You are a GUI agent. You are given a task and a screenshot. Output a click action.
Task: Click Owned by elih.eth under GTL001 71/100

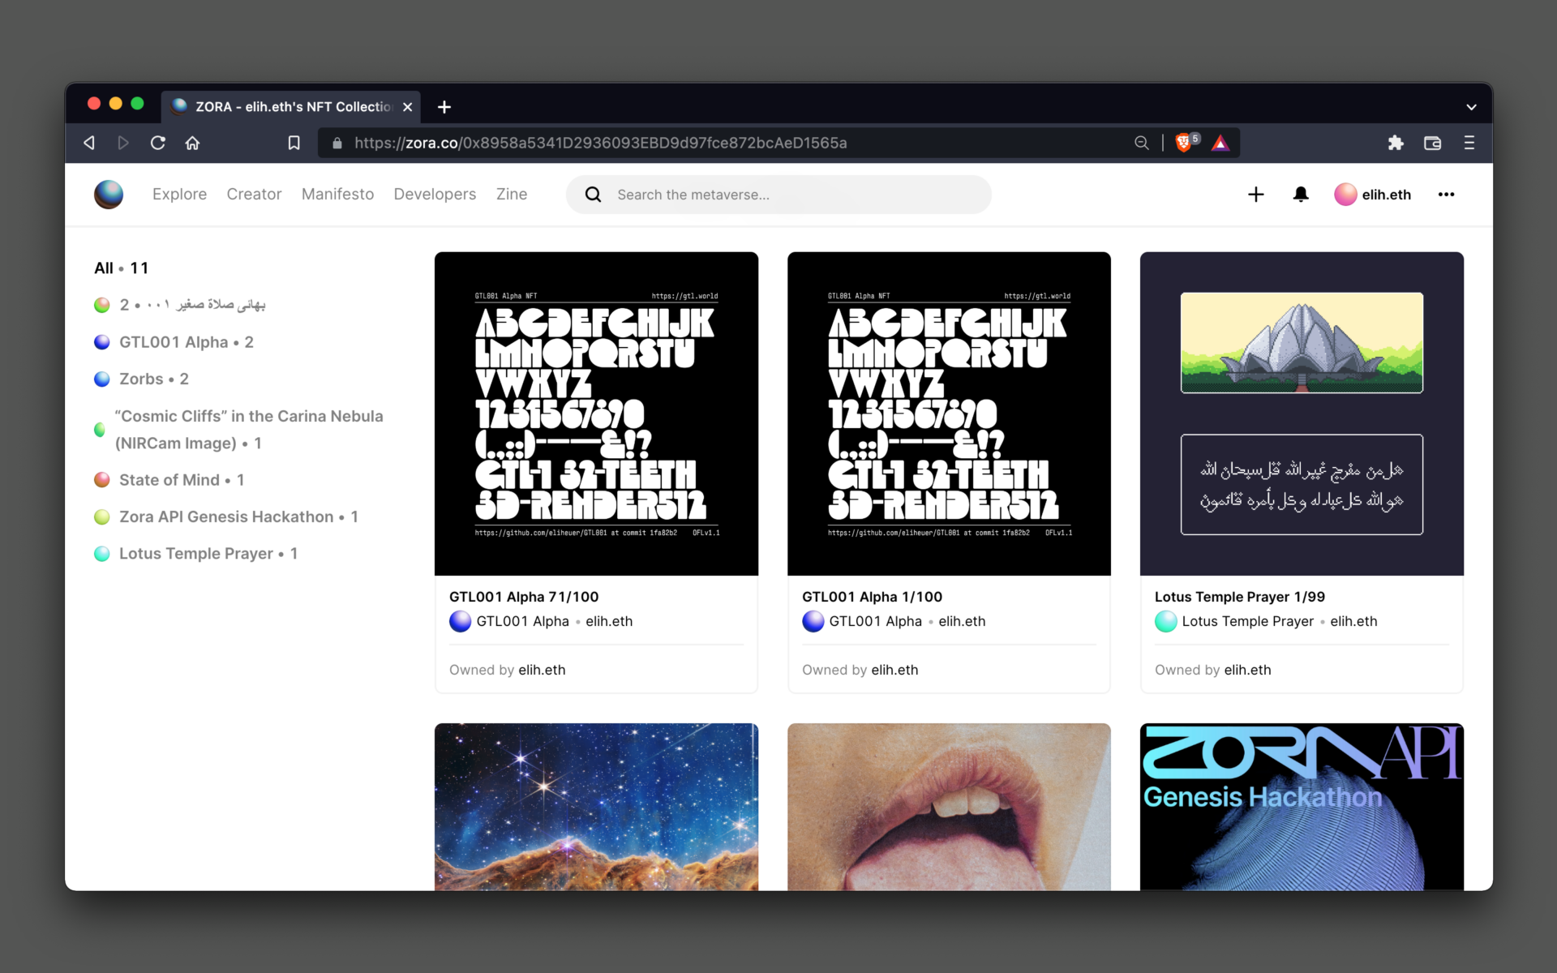(x=508, y=670)
